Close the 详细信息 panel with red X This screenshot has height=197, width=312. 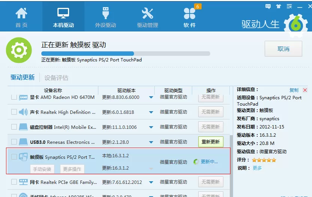(305, 90)
